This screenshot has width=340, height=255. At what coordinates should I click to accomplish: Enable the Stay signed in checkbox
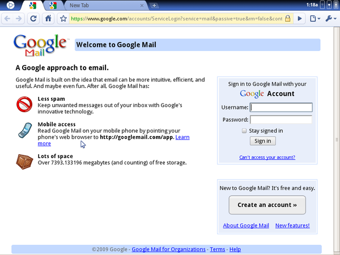[244, 131]
